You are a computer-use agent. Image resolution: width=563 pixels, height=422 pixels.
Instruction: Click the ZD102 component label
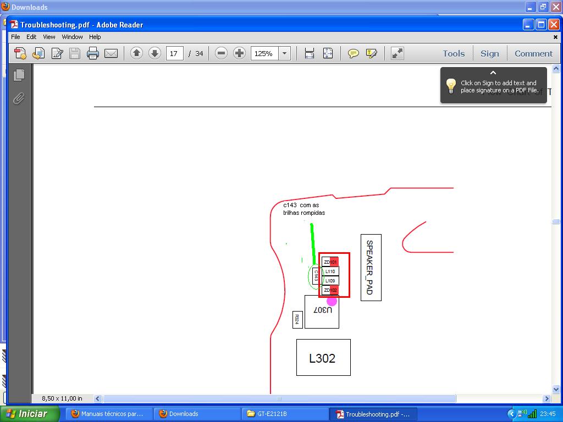[330, 290]
